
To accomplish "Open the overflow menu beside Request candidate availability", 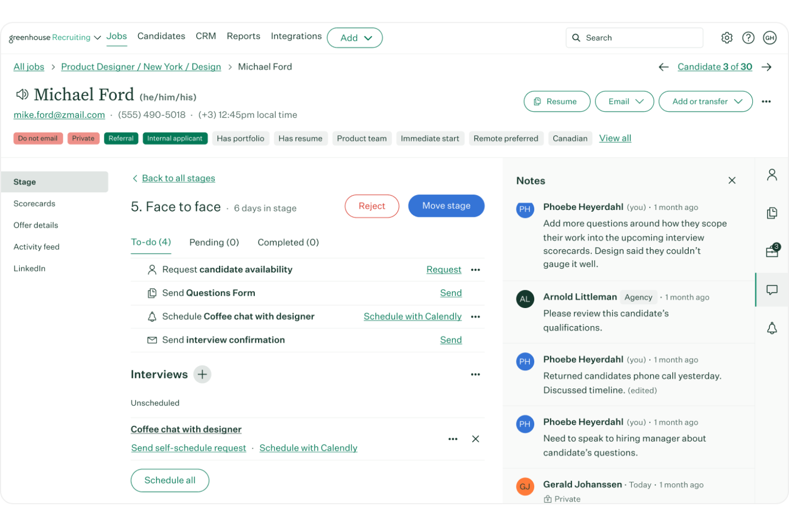I will coord(475,270).
